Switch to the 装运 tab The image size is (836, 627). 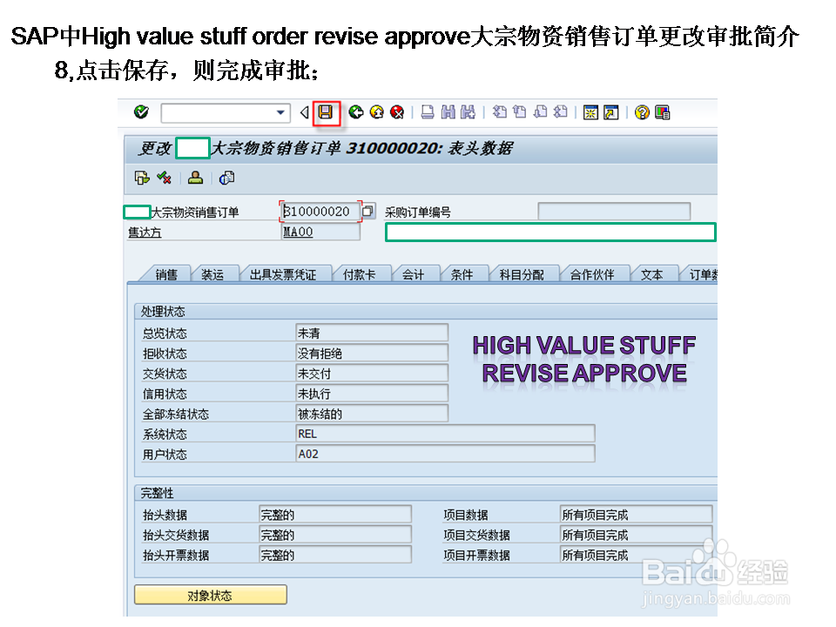coord(212,274)
